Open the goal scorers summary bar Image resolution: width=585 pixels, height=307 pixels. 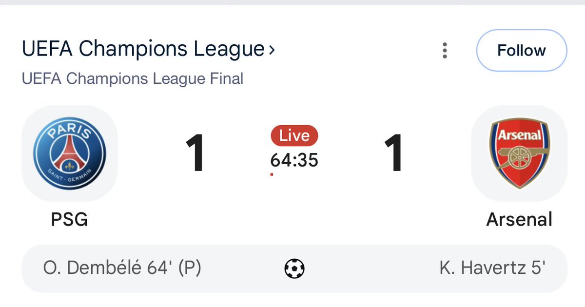[x=294, y=269]
